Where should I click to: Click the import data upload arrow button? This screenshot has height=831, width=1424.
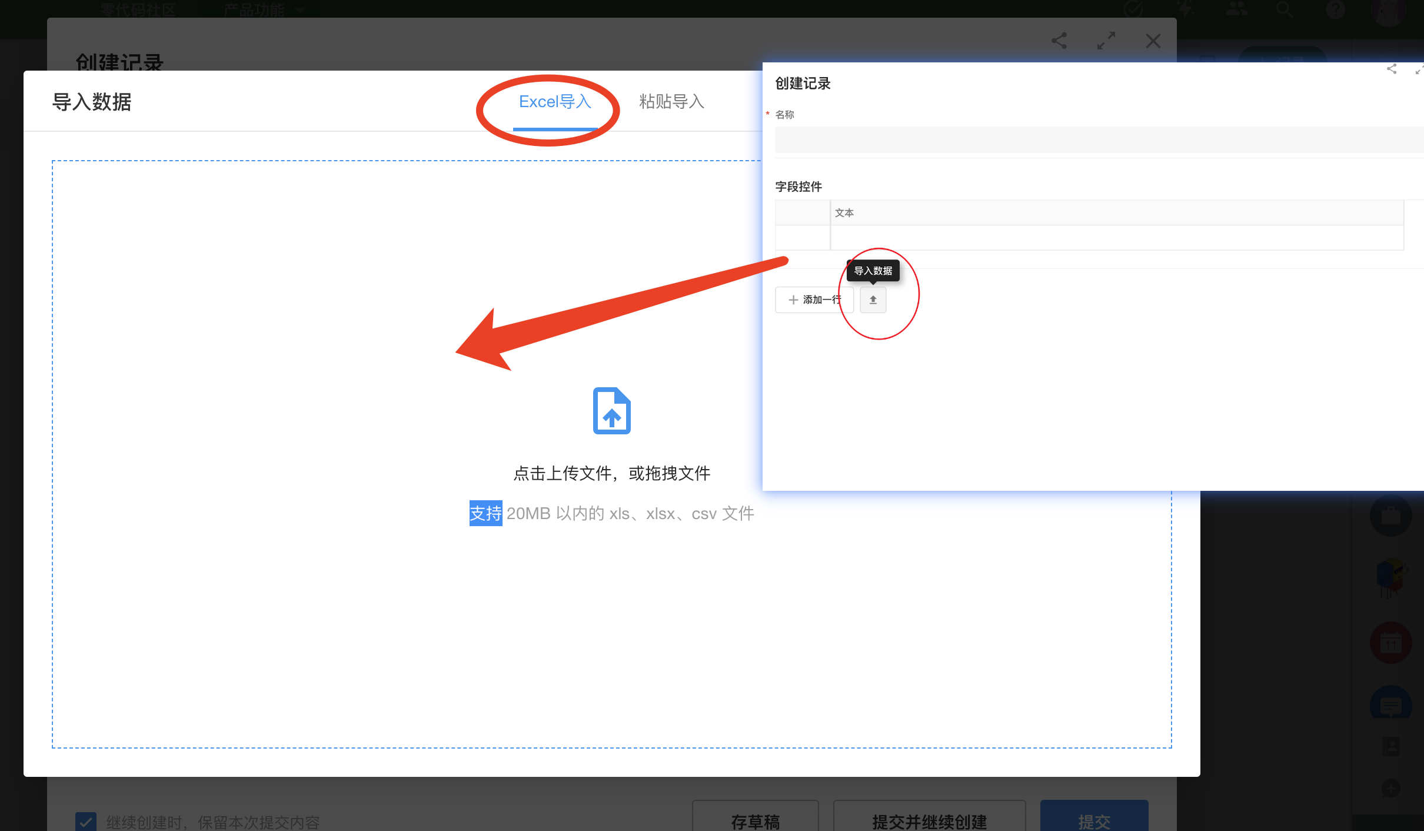coord(873,300)
